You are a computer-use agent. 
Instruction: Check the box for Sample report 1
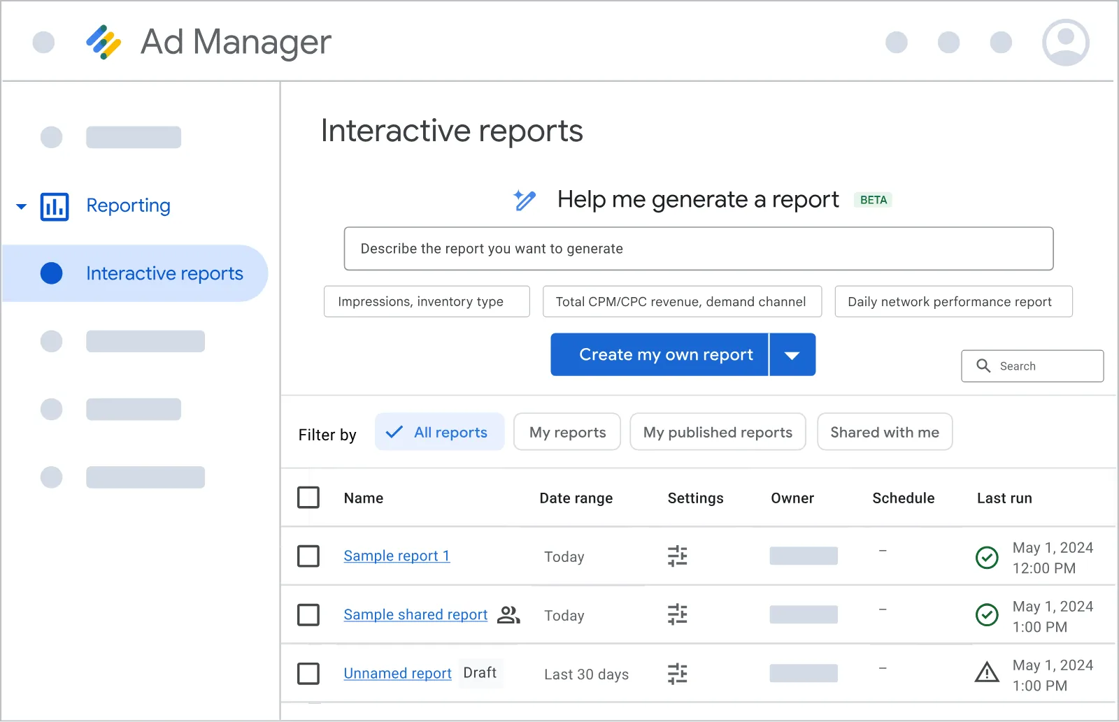(x=308, y=556)
